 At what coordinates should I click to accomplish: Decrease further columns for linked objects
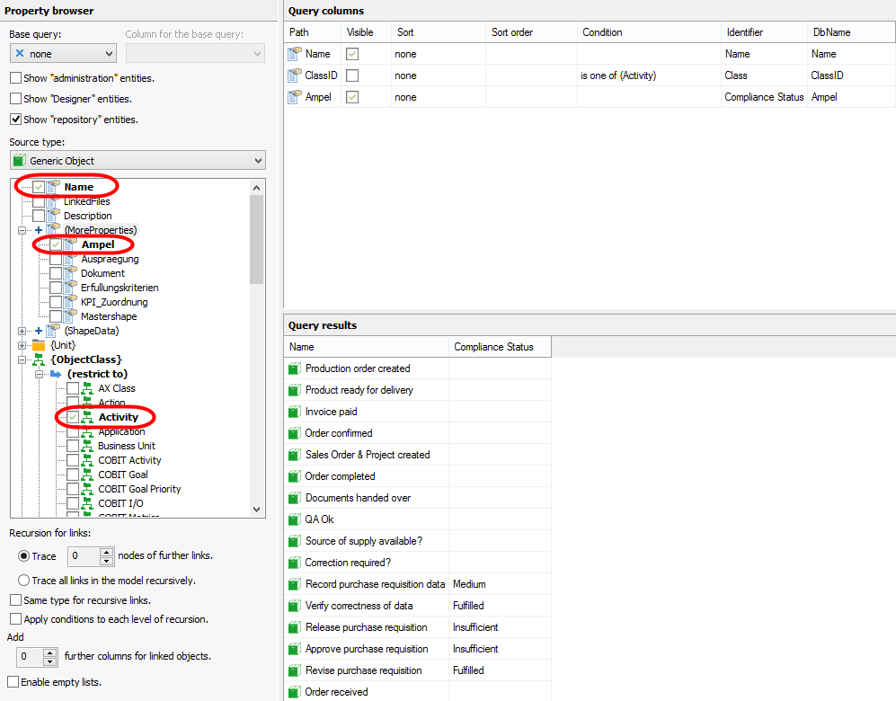(x=50, y=661)
